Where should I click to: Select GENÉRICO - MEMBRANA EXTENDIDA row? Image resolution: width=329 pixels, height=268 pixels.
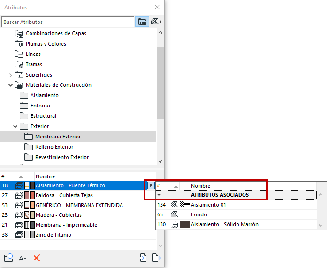(x=78, y=205)
